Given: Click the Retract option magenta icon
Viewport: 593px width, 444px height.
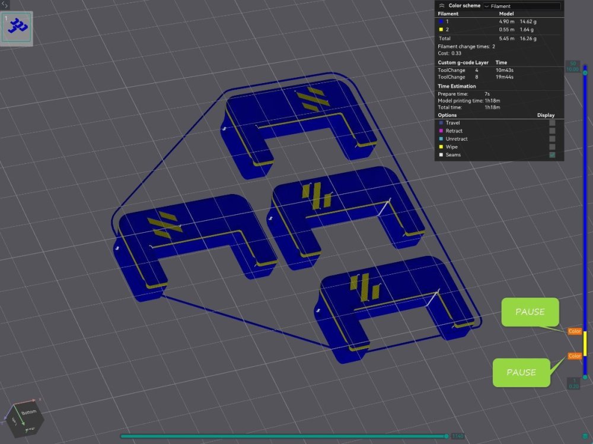Looking at the screenshot, I should click(x=441, y=131).
